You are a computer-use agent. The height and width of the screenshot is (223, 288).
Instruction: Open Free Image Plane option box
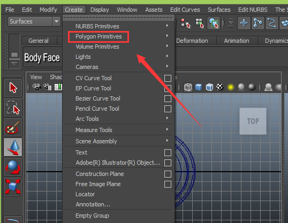168,184
